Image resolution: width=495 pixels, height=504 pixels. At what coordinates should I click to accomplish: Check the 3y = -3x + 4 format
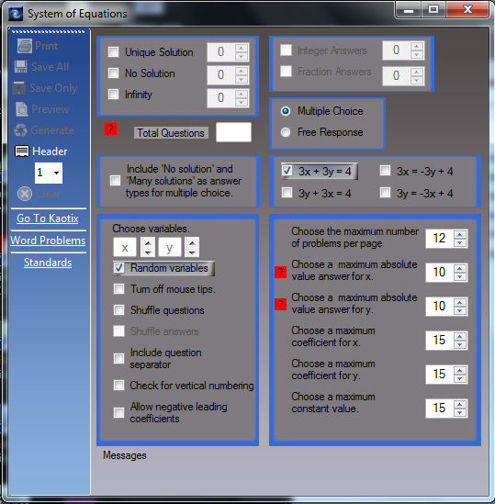coord(385,193)
